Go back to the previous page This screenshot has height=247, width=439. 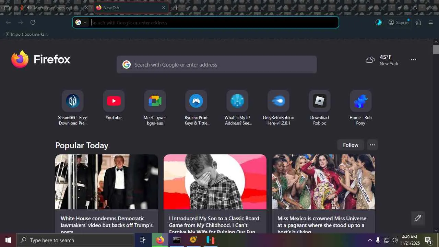pos(8,22)
